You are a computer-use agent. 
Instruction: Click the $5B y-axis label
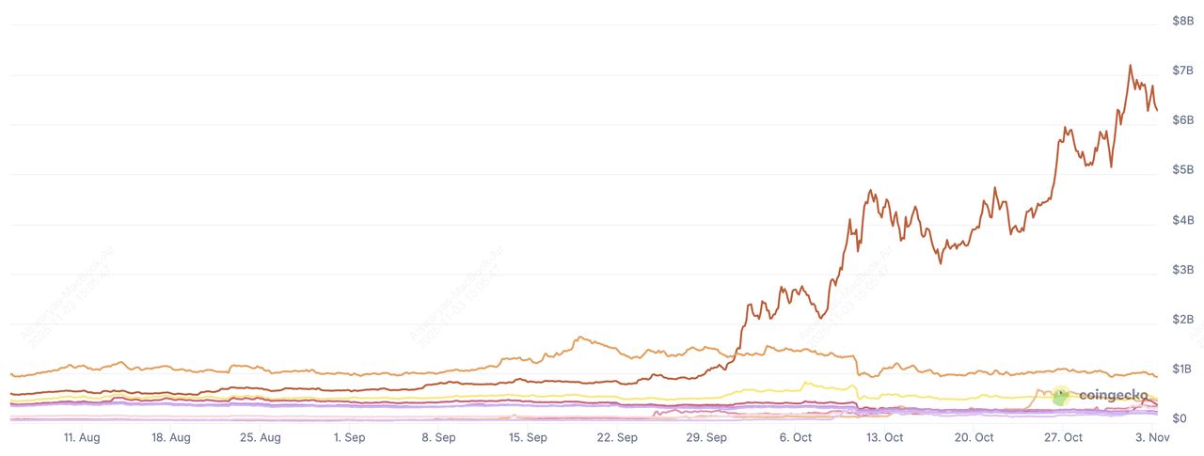[x=1182, y=170]
